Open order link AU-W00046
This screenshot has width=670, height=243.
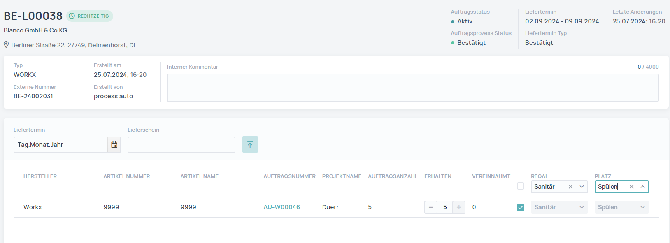coord(281,207)
